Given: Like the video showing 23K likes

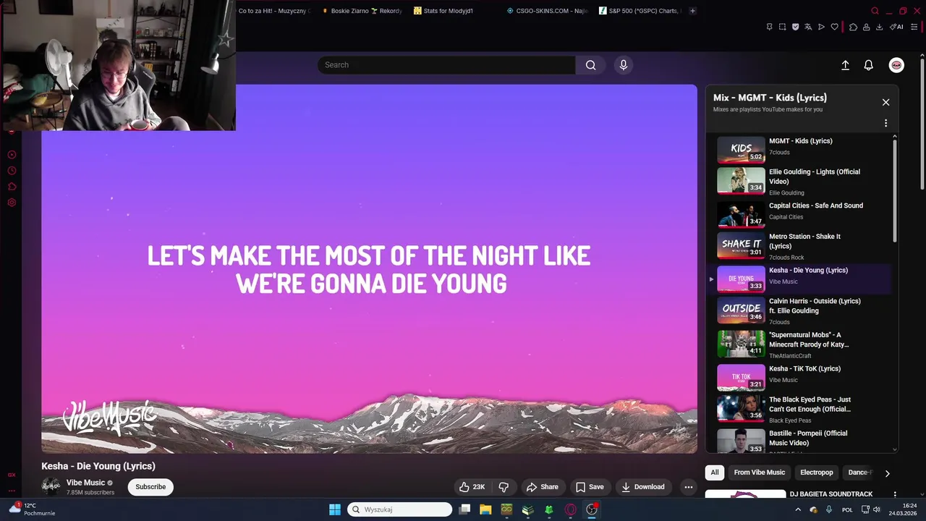Looking at the screenshot, I should [472, 487].
